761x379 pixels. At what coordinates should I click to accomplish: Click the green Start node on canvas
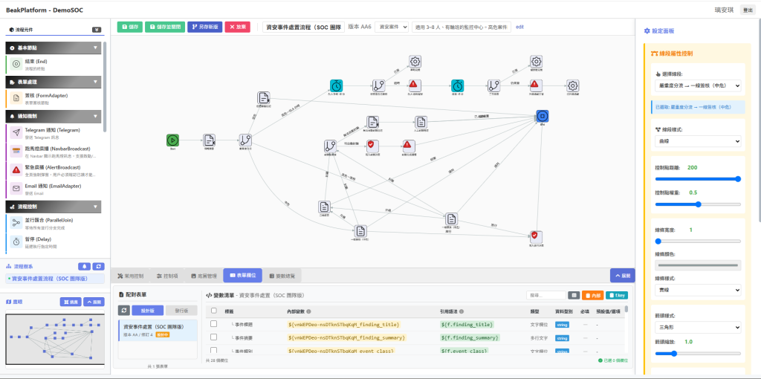point(172,140)
